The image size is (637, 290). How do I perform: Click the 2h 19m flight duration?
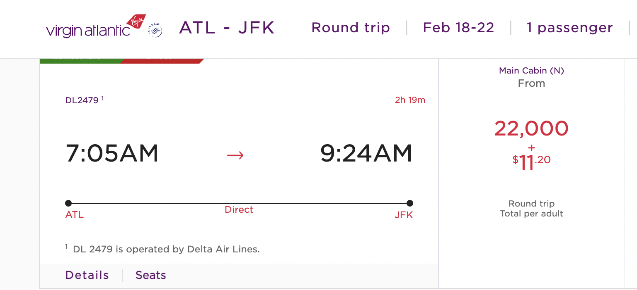pos(410,100)
